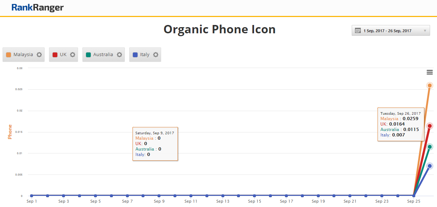Toggle Italy series visibility in legend

click(144, 55)
